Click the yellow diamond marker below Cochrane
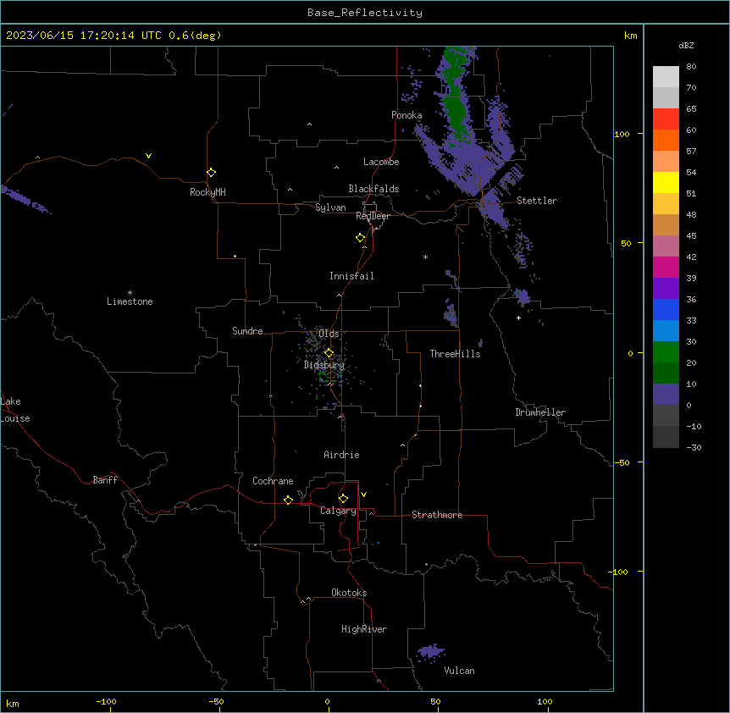 point(288,500)
